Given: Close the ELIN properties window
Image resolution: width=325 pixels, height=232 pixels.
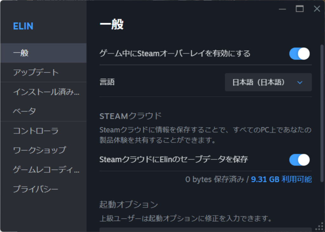Looking at the screenshot, I should 317,9.
